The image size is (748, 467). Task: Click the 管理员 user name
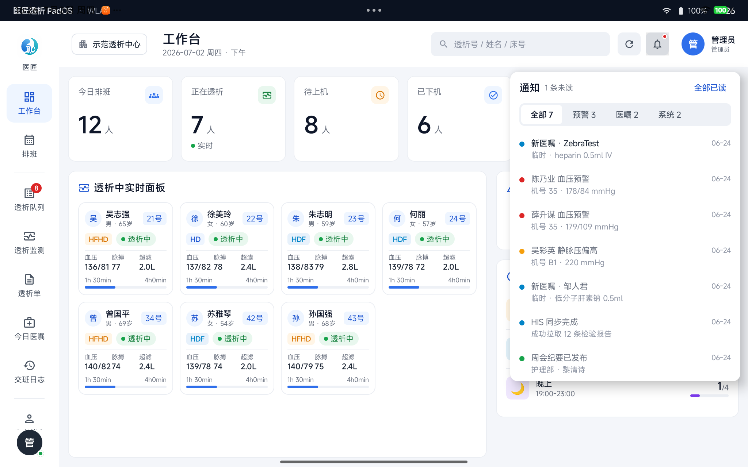tap(723, 40)
